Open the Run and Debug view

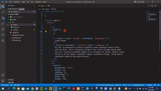point(3,24)
